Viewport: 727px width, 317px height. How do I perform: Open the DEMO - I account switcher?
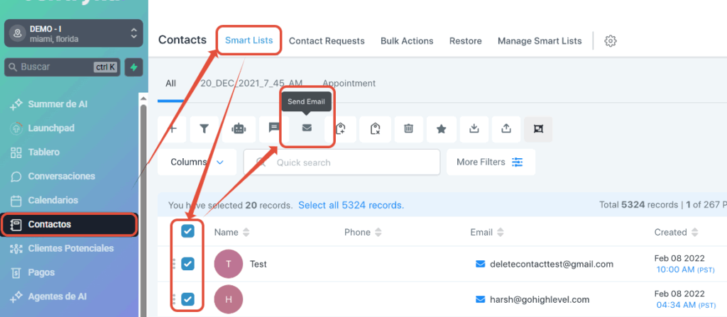coord(74,33)
